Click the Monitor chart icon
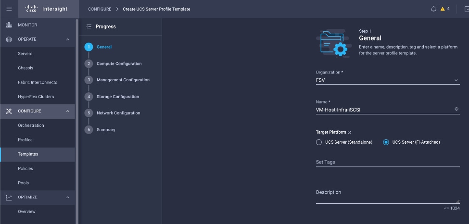The height and width of the screenshot is (224, 469). tap(9, 25)
